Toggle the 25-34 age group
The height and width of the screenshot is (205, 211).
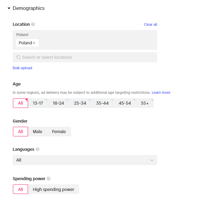[80, 103]
